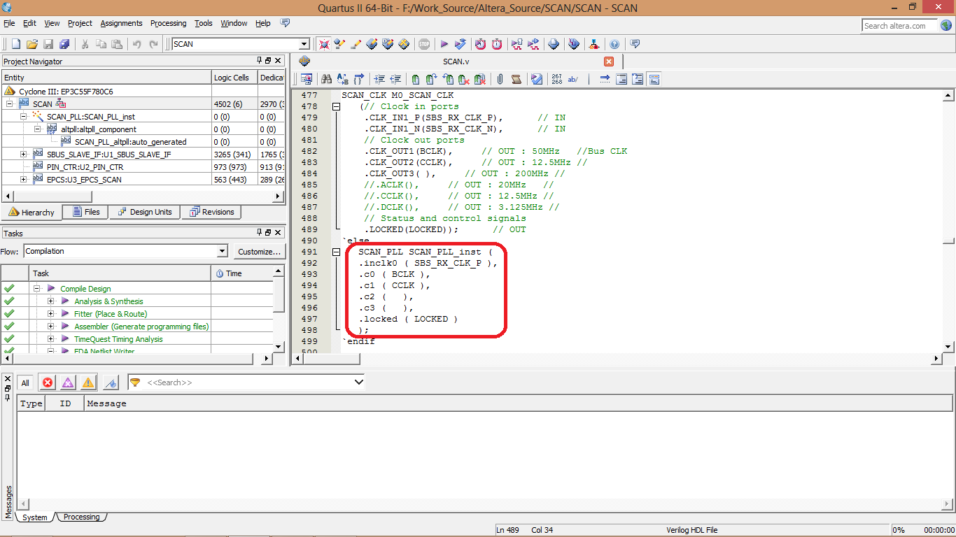
Task: Click Compile Design task link
Action: click(x=85, y=289)
